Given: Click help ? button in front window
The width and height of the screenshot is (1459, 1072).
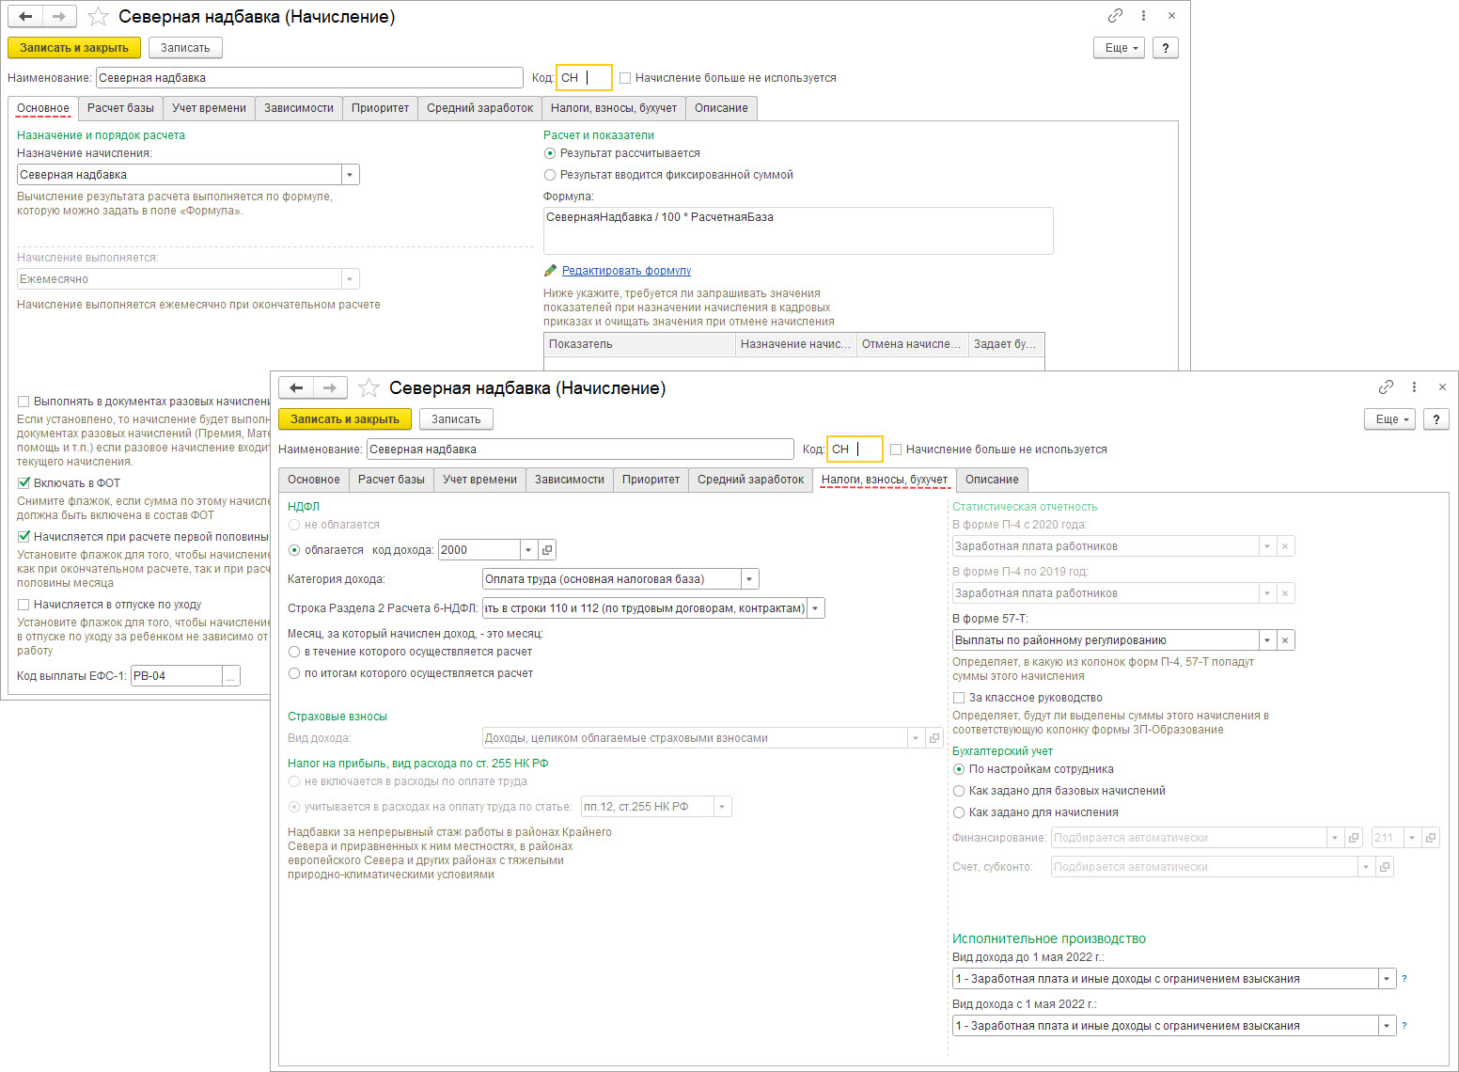Looking at the screenshot, I should [x=1436, y=419].
